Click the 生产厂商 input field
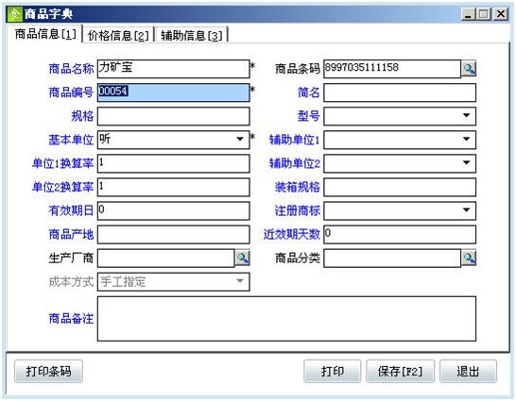 pos(166,258)
